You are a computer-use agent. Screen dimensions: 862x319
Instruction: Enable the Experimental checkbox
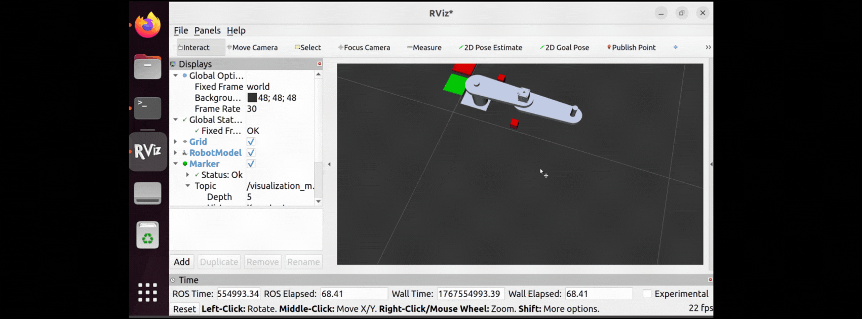[647, 294]
